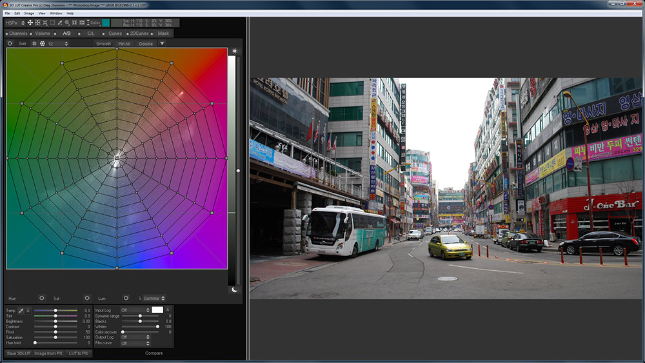Select the magnifier zoom tool
This screenshot has height=363, width=645.
tap(67, 23)
